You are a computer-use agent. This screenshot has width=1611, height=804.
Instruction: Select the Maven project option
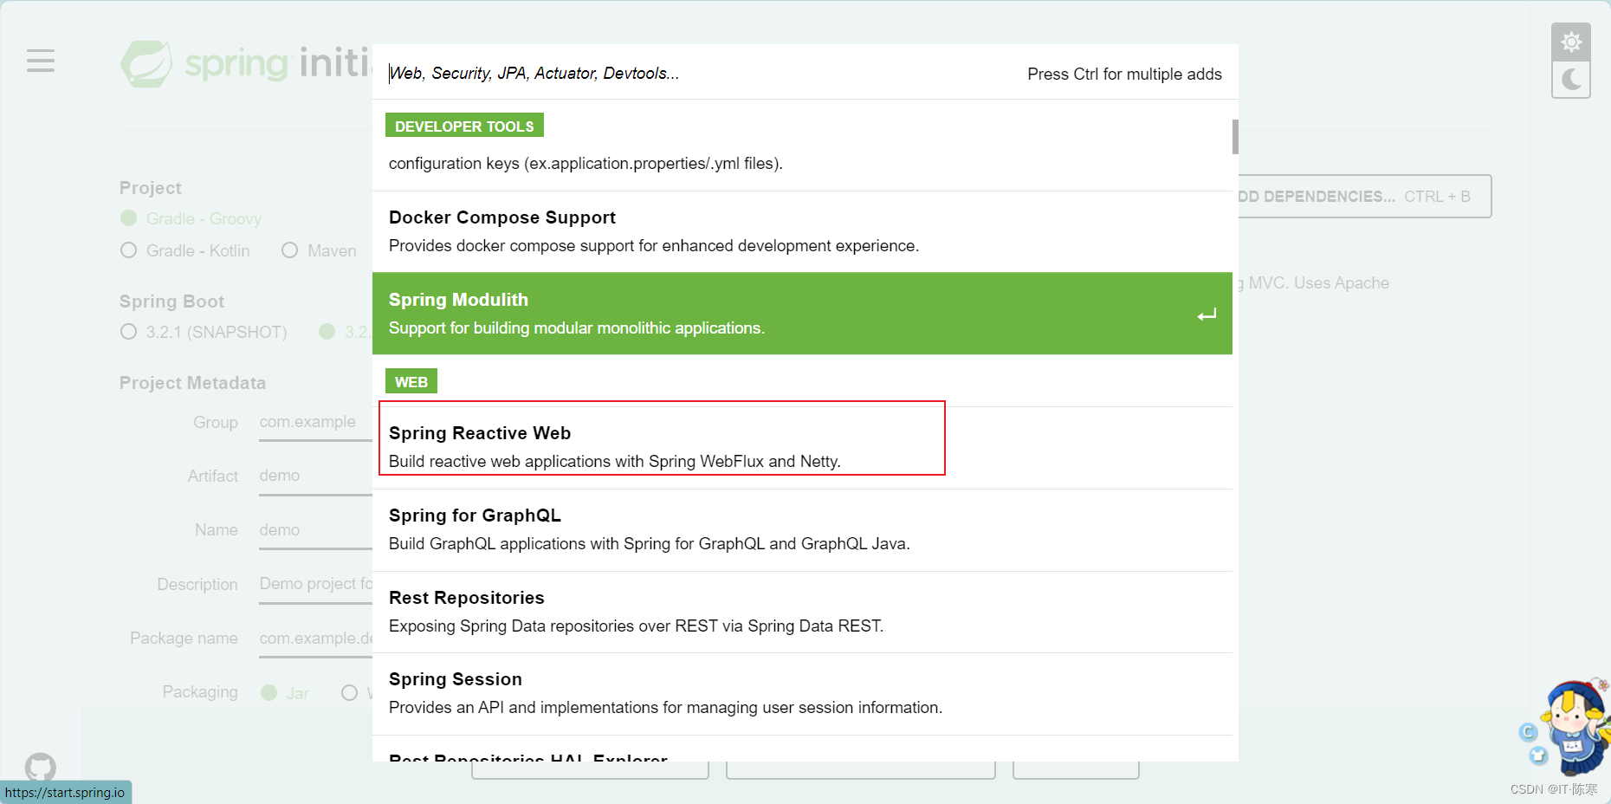[x=319, y=250]
